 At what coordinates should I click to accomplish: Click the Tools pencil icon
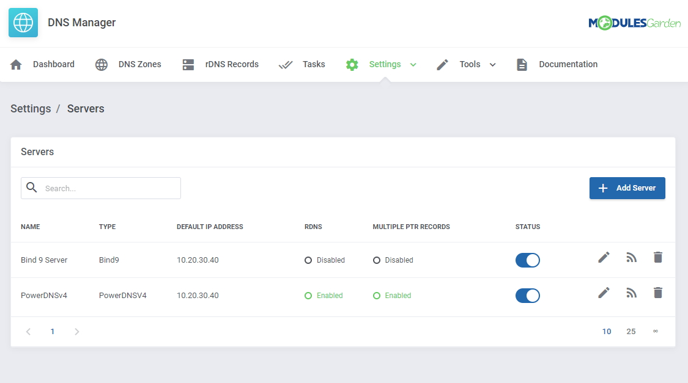click(x=442, y=64)
